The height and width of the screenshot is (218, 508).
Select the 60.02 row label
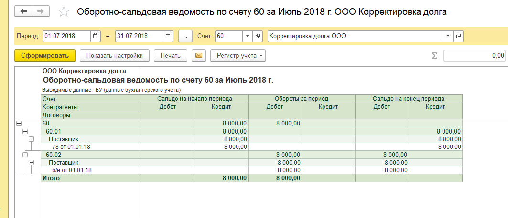[x=91, y=155]
